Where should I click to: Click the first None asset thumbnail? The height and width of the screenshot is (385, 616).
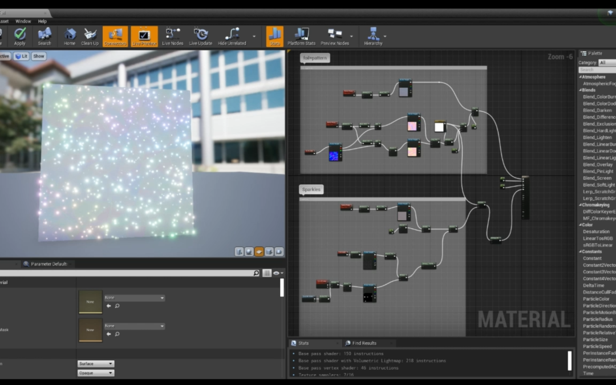(90, 302)
